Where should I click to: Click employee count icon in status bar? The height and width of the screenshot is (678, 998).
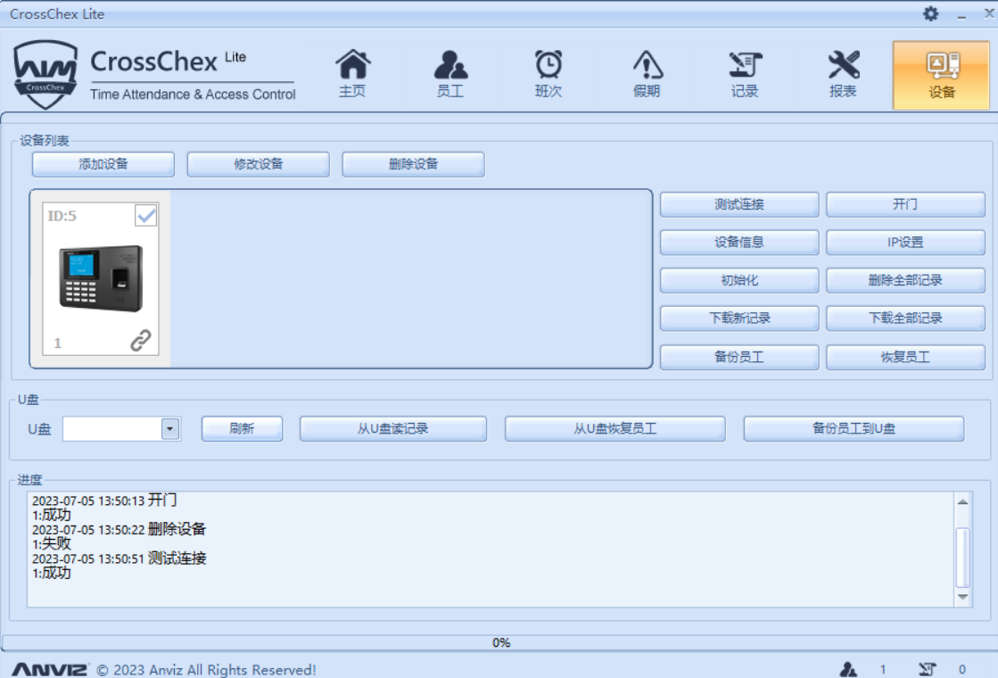848,669
